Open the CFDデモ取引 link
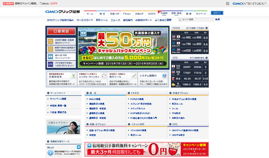Screen dimensions: 269x158 pyautogui.click(x=178, y=135)
